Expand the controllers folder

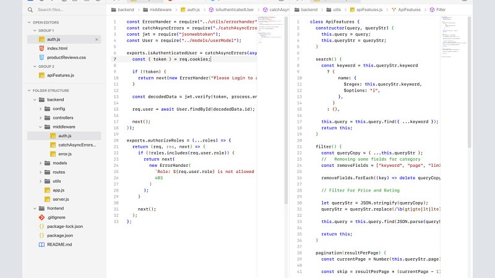click(38, 117)
